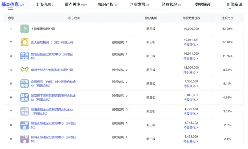This screenshot has width=248, height=149.
Task: View 持股变化 for the 40,011,421 shares row
Action: pos(191,45)
